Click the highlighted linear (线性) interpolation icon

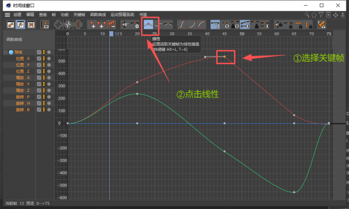click(149, 24)
